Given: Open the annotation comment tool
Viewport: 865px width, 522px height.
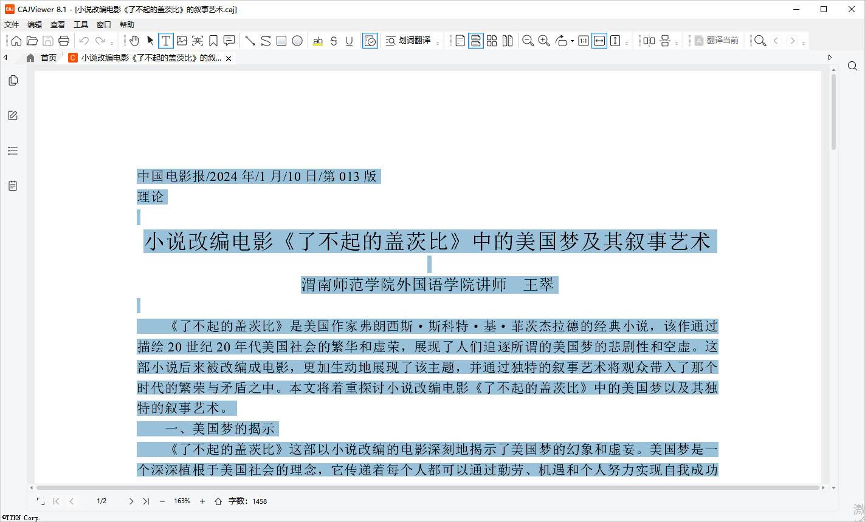Looking at the screenshot, I should 229,41.
